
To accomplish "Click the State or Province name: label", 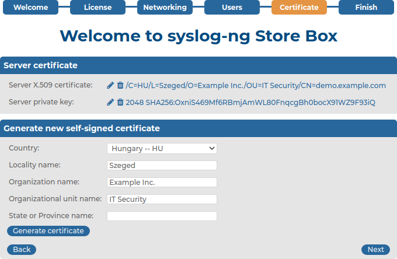I will pos(51,216).
